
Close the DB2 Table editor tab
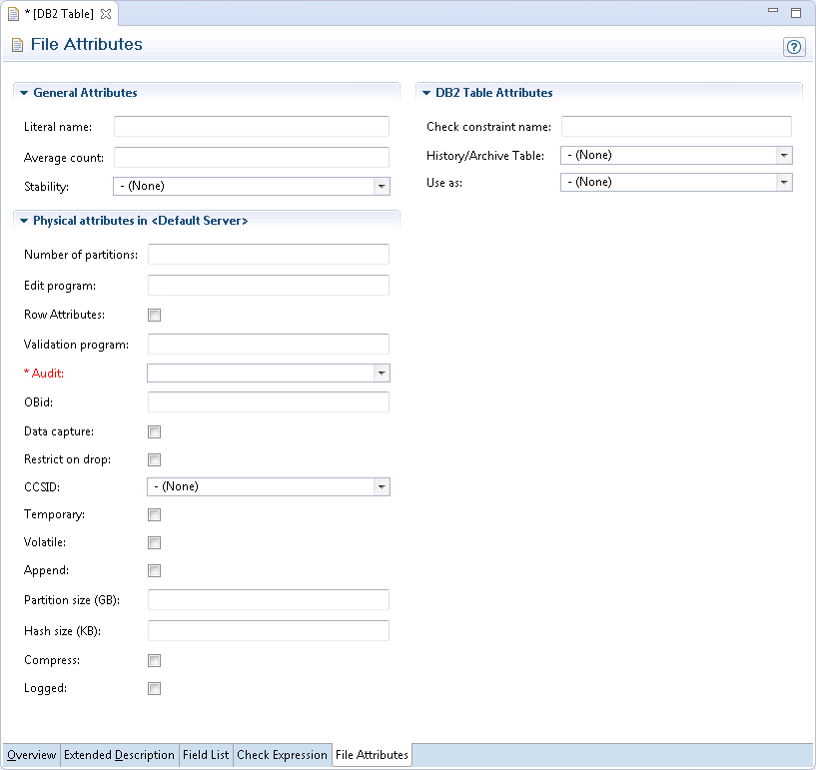(x=106, y=14)
